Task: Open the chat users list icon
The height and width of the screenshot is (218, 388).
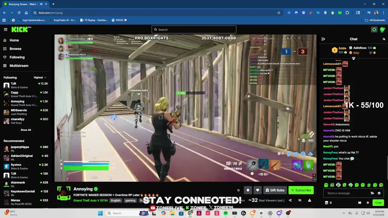Action: (x=384, y=39)
